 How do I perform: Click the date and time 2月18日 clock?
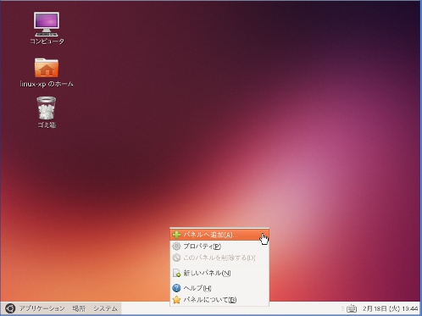point(390,308)
